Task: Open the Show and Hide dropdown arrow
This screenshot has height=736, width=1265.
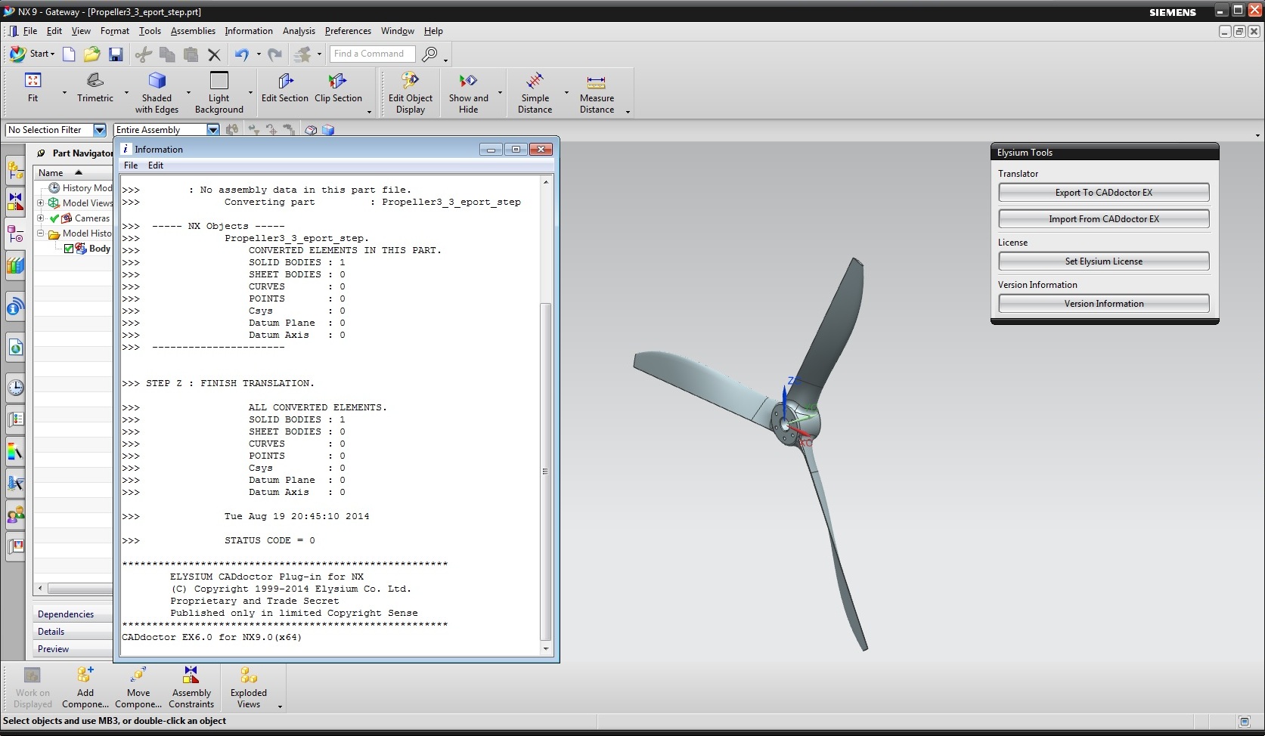Action: coord(500,93)
